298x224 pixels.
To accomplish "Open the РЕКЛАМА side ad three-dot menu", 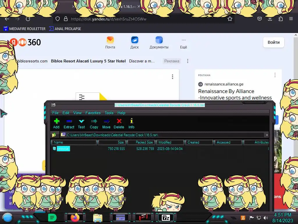I will [x=275, y=75].
